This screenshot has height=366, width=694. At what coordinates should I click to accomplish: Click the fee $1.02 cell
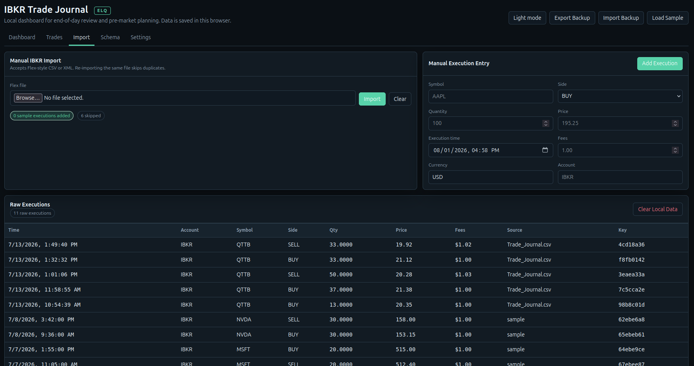tap(463, 245)
